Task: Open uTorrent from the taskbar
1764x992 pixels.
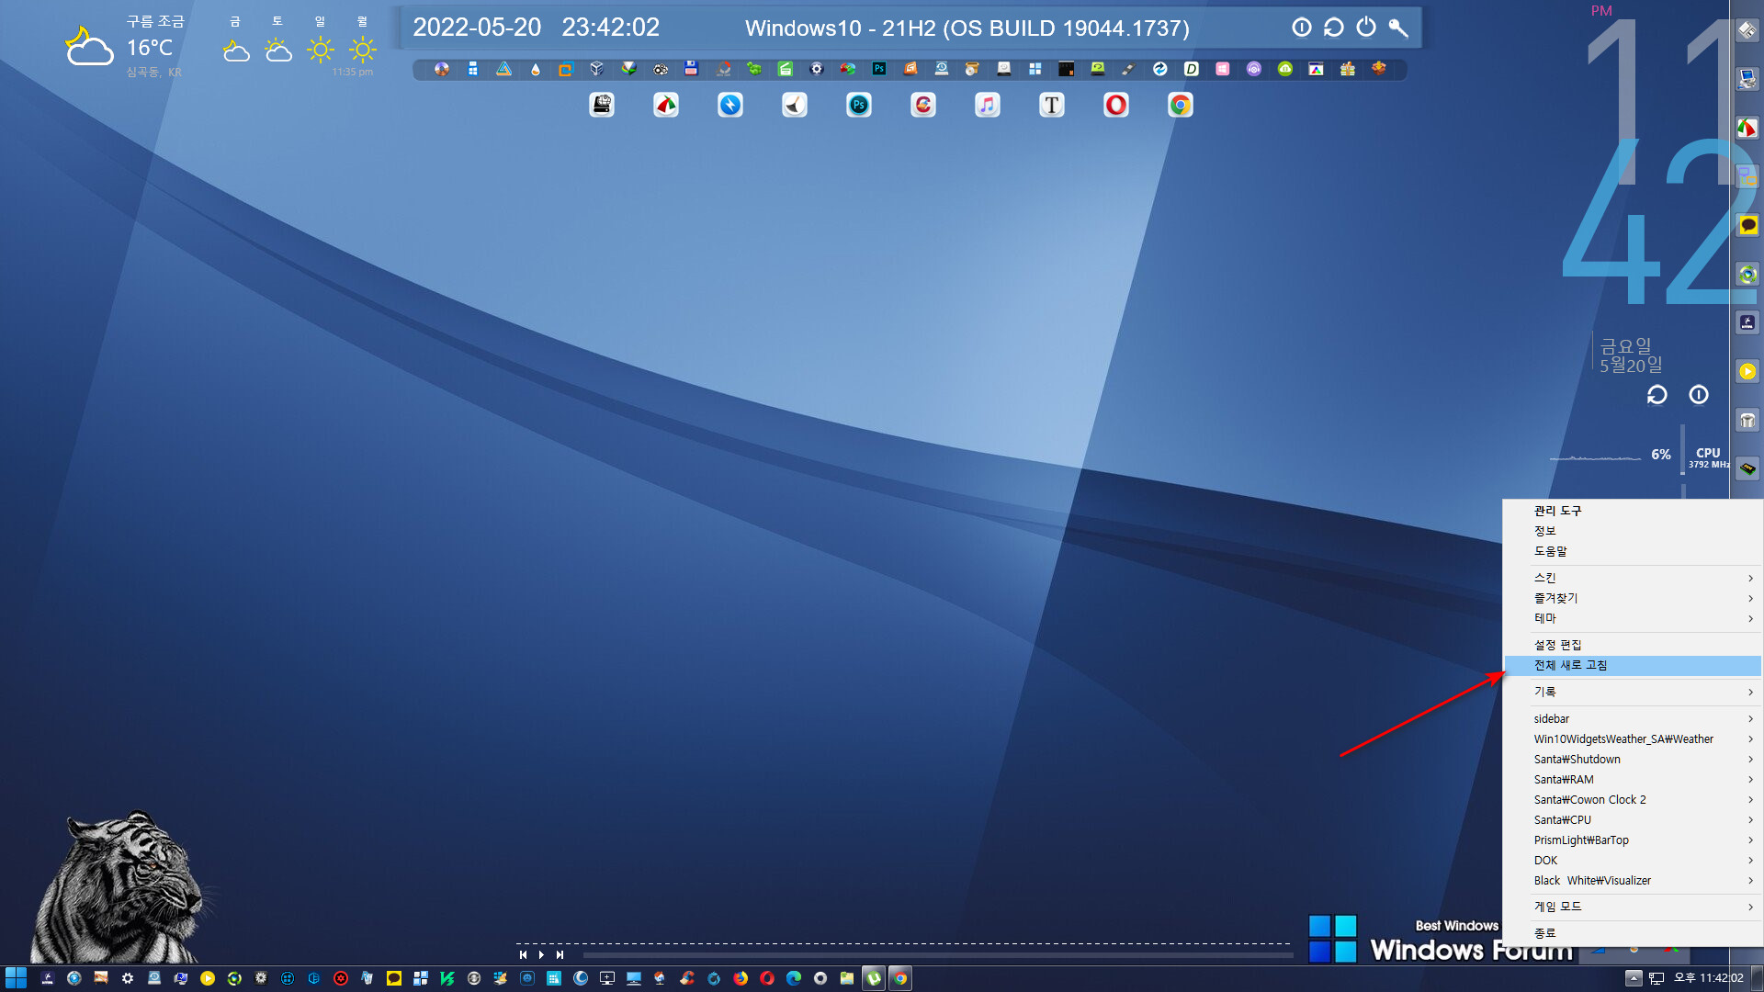Action: (x=874, y=978)
